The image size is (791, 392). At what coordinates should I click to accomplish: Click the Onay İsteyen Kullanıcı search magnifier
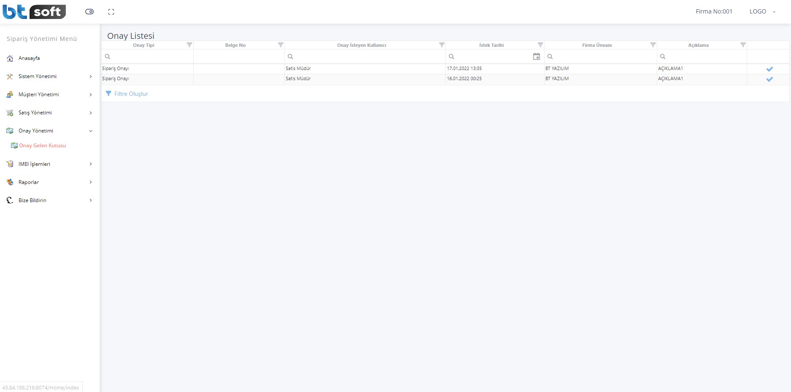click(x=290, y=57)
